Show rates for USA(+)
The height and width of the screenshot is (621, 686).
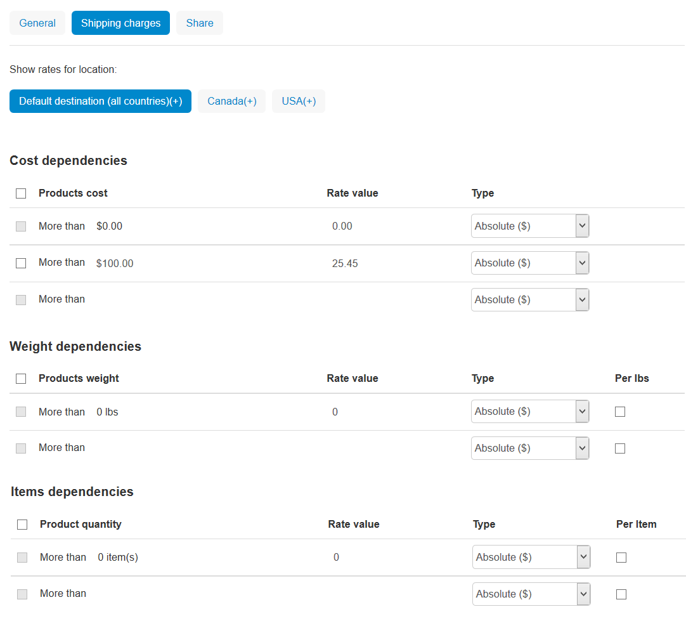[299, 101]
